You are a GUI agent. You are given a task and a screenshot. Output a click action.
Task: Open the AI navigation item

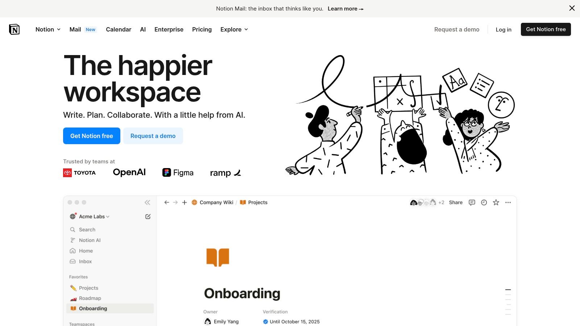point(143,29)
